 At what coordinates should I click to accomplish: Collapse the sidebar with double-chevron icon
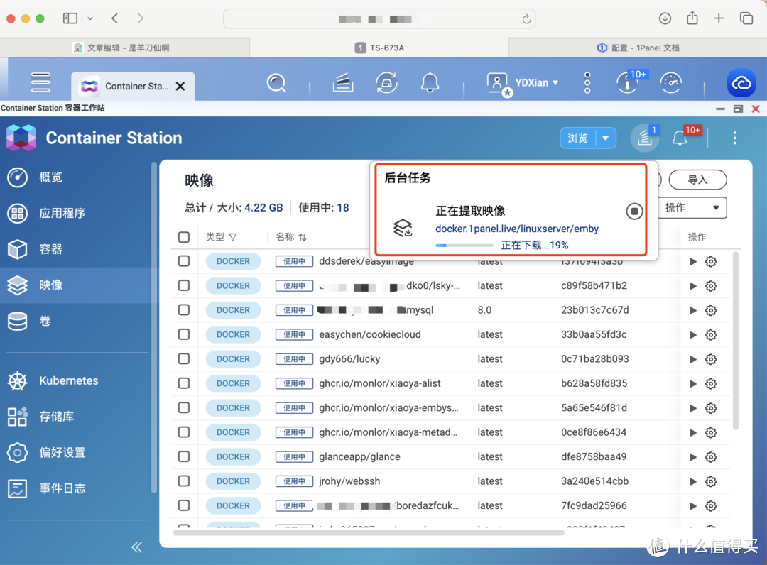click(137, 547)
